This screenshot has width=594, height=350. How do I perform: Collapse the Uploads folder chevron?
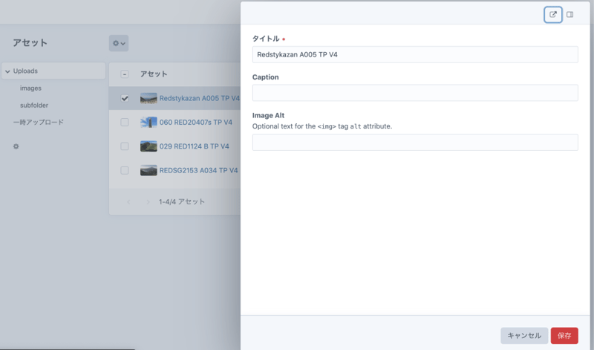7,71
